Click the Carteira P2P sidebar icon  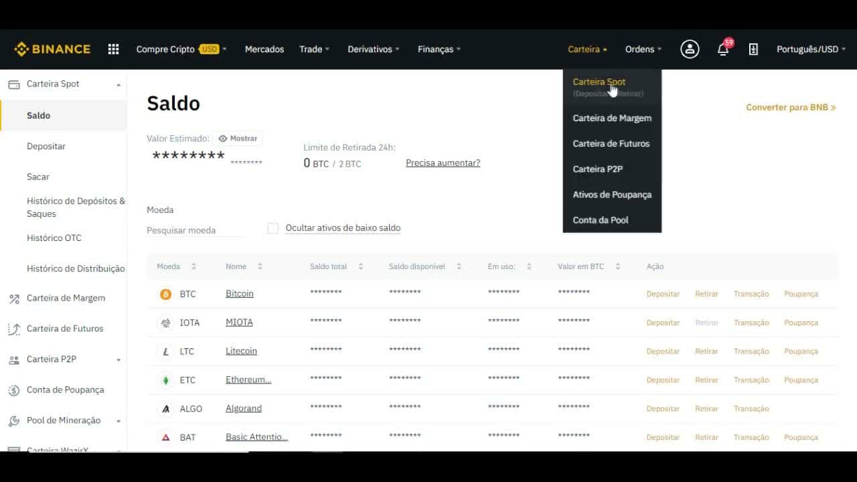tap(13, 359)
